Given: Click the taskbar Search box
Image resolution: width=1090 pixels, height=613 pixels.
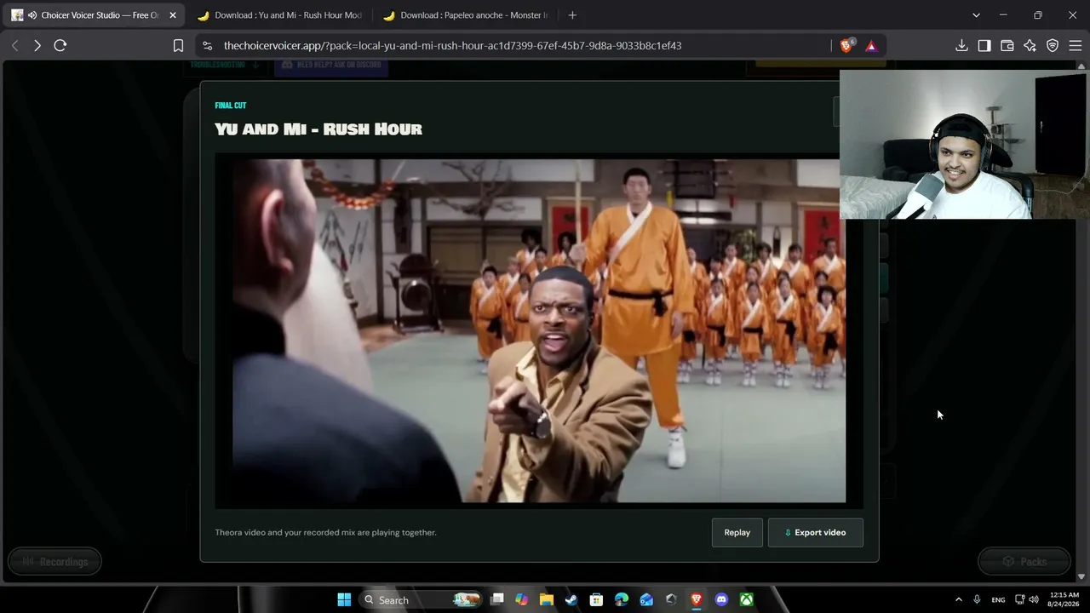Looking at the screenshot, I should pos(421,600).
